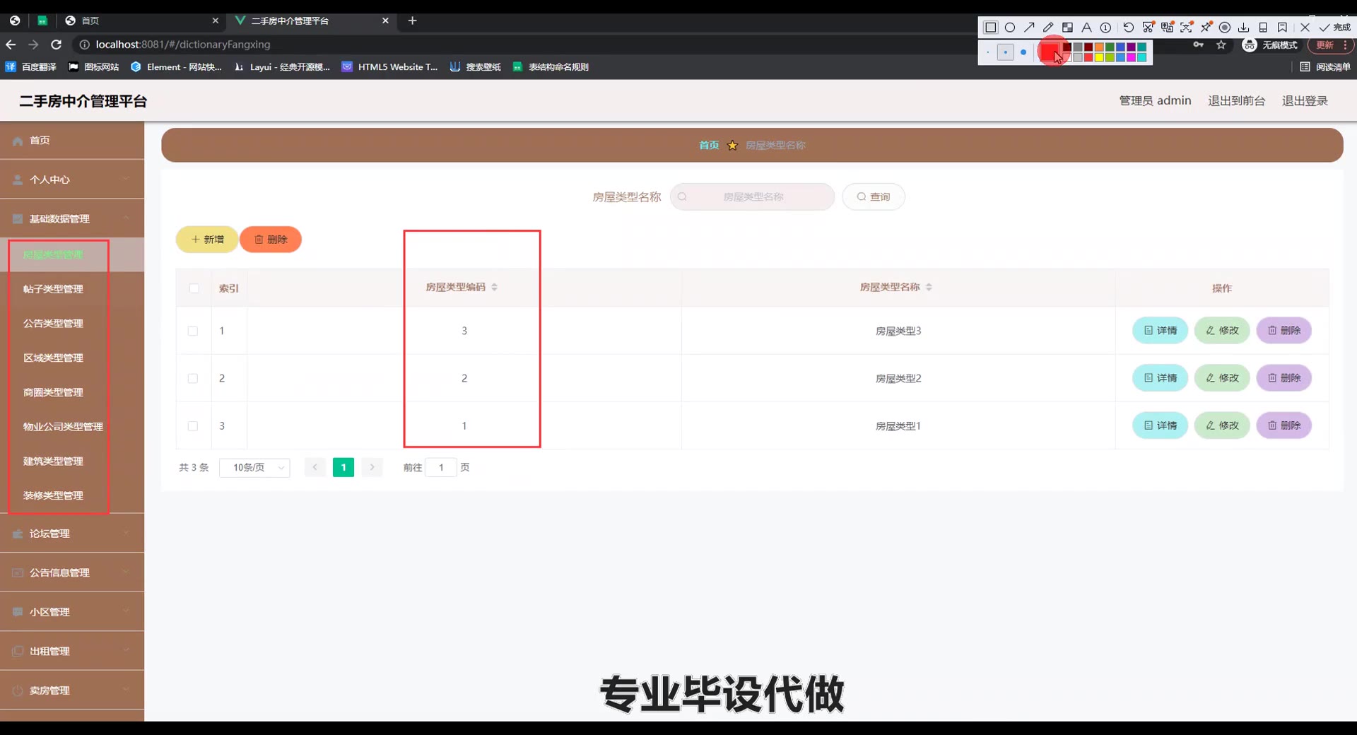
Task: Select the ellipse annotation tool
Action: click(1010, 28)
